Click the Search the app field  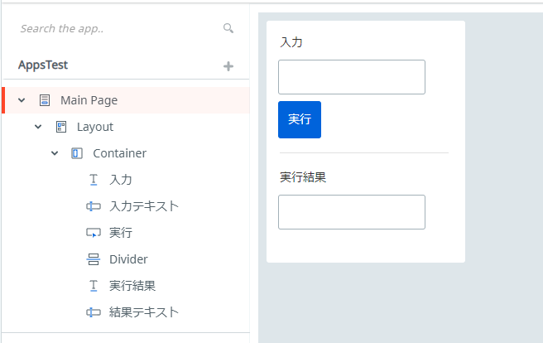119,28
